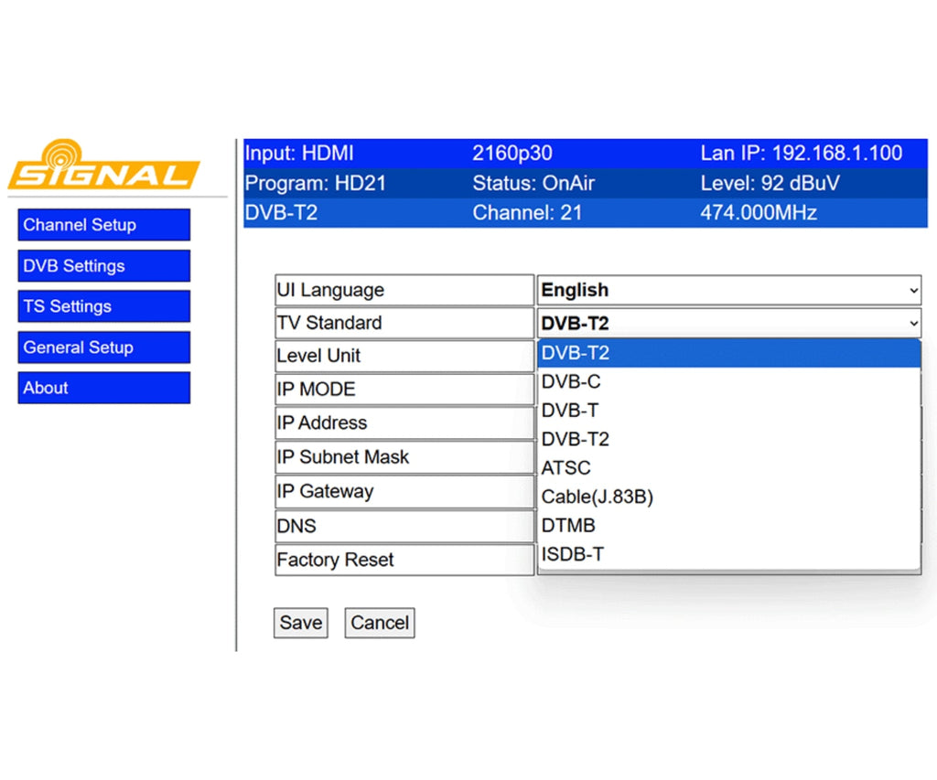Click the DNS label cell
Screen dimensions: 937x780
coord(404,526)
